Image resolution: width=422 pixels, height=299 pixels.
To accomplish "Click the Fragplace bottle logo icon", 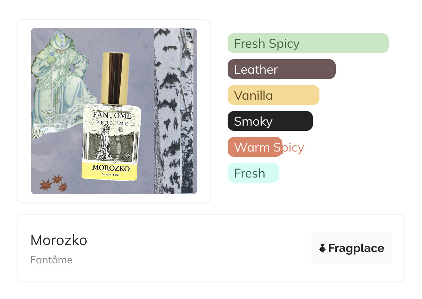I will tap(323, 248).
